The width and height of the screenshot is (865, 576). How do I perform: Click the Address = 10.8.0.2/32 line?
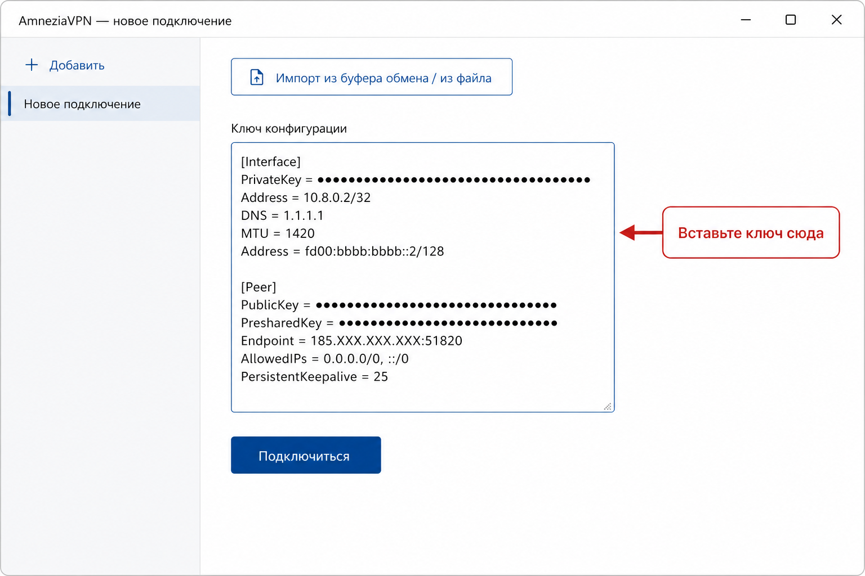click(x=306, y=198)
